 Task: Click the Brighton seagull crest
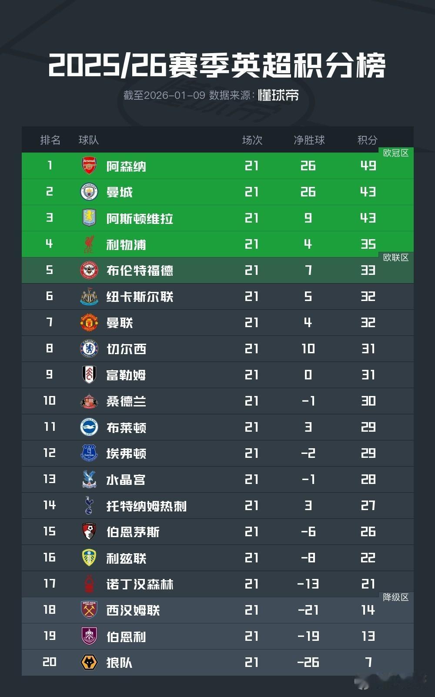[x=89, y=427]
